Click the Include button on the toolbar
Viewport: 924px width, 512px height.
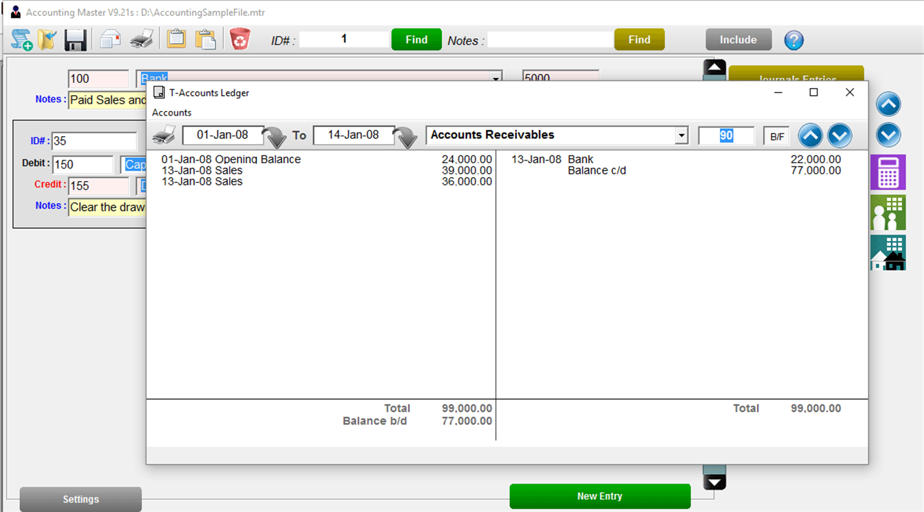point(738,40)
